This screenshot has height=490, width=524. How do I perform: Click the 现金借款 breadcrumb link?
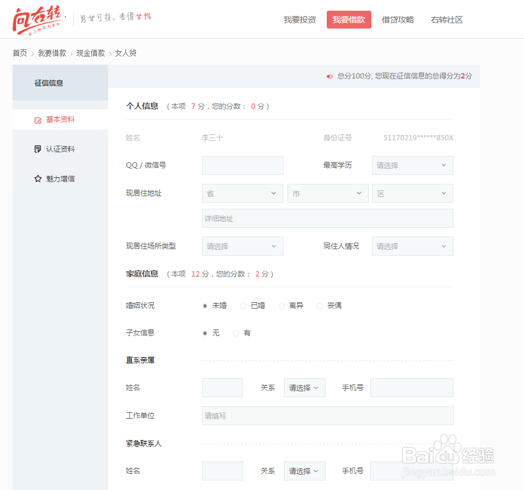(x=91, y=52)
